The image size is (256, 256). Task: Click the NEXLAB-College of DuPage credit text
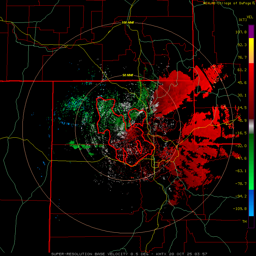pyautogui.click(x=229, y=3)
